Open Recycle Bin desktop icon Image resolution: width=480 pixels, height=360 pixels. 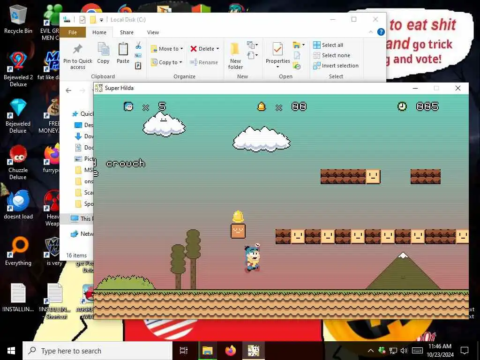click(x=18, y=19)
